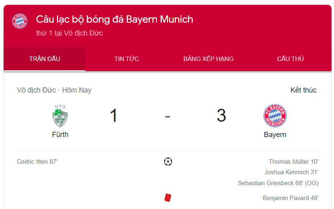The height and width of the screenshot is (209, 334).
Task: Click Bayern's score of 3
Action: tap(221, 116)
